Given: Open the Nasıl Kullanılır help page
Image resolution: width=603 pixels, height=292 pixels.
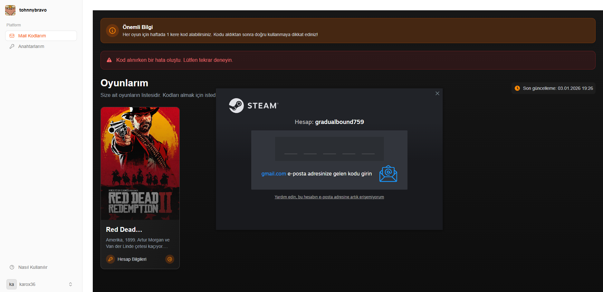Looking at the screenshot, I should click(41, 267).
